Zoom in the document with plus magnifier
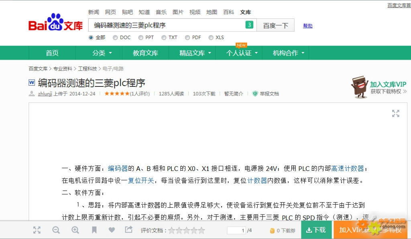 coord(75,230)
